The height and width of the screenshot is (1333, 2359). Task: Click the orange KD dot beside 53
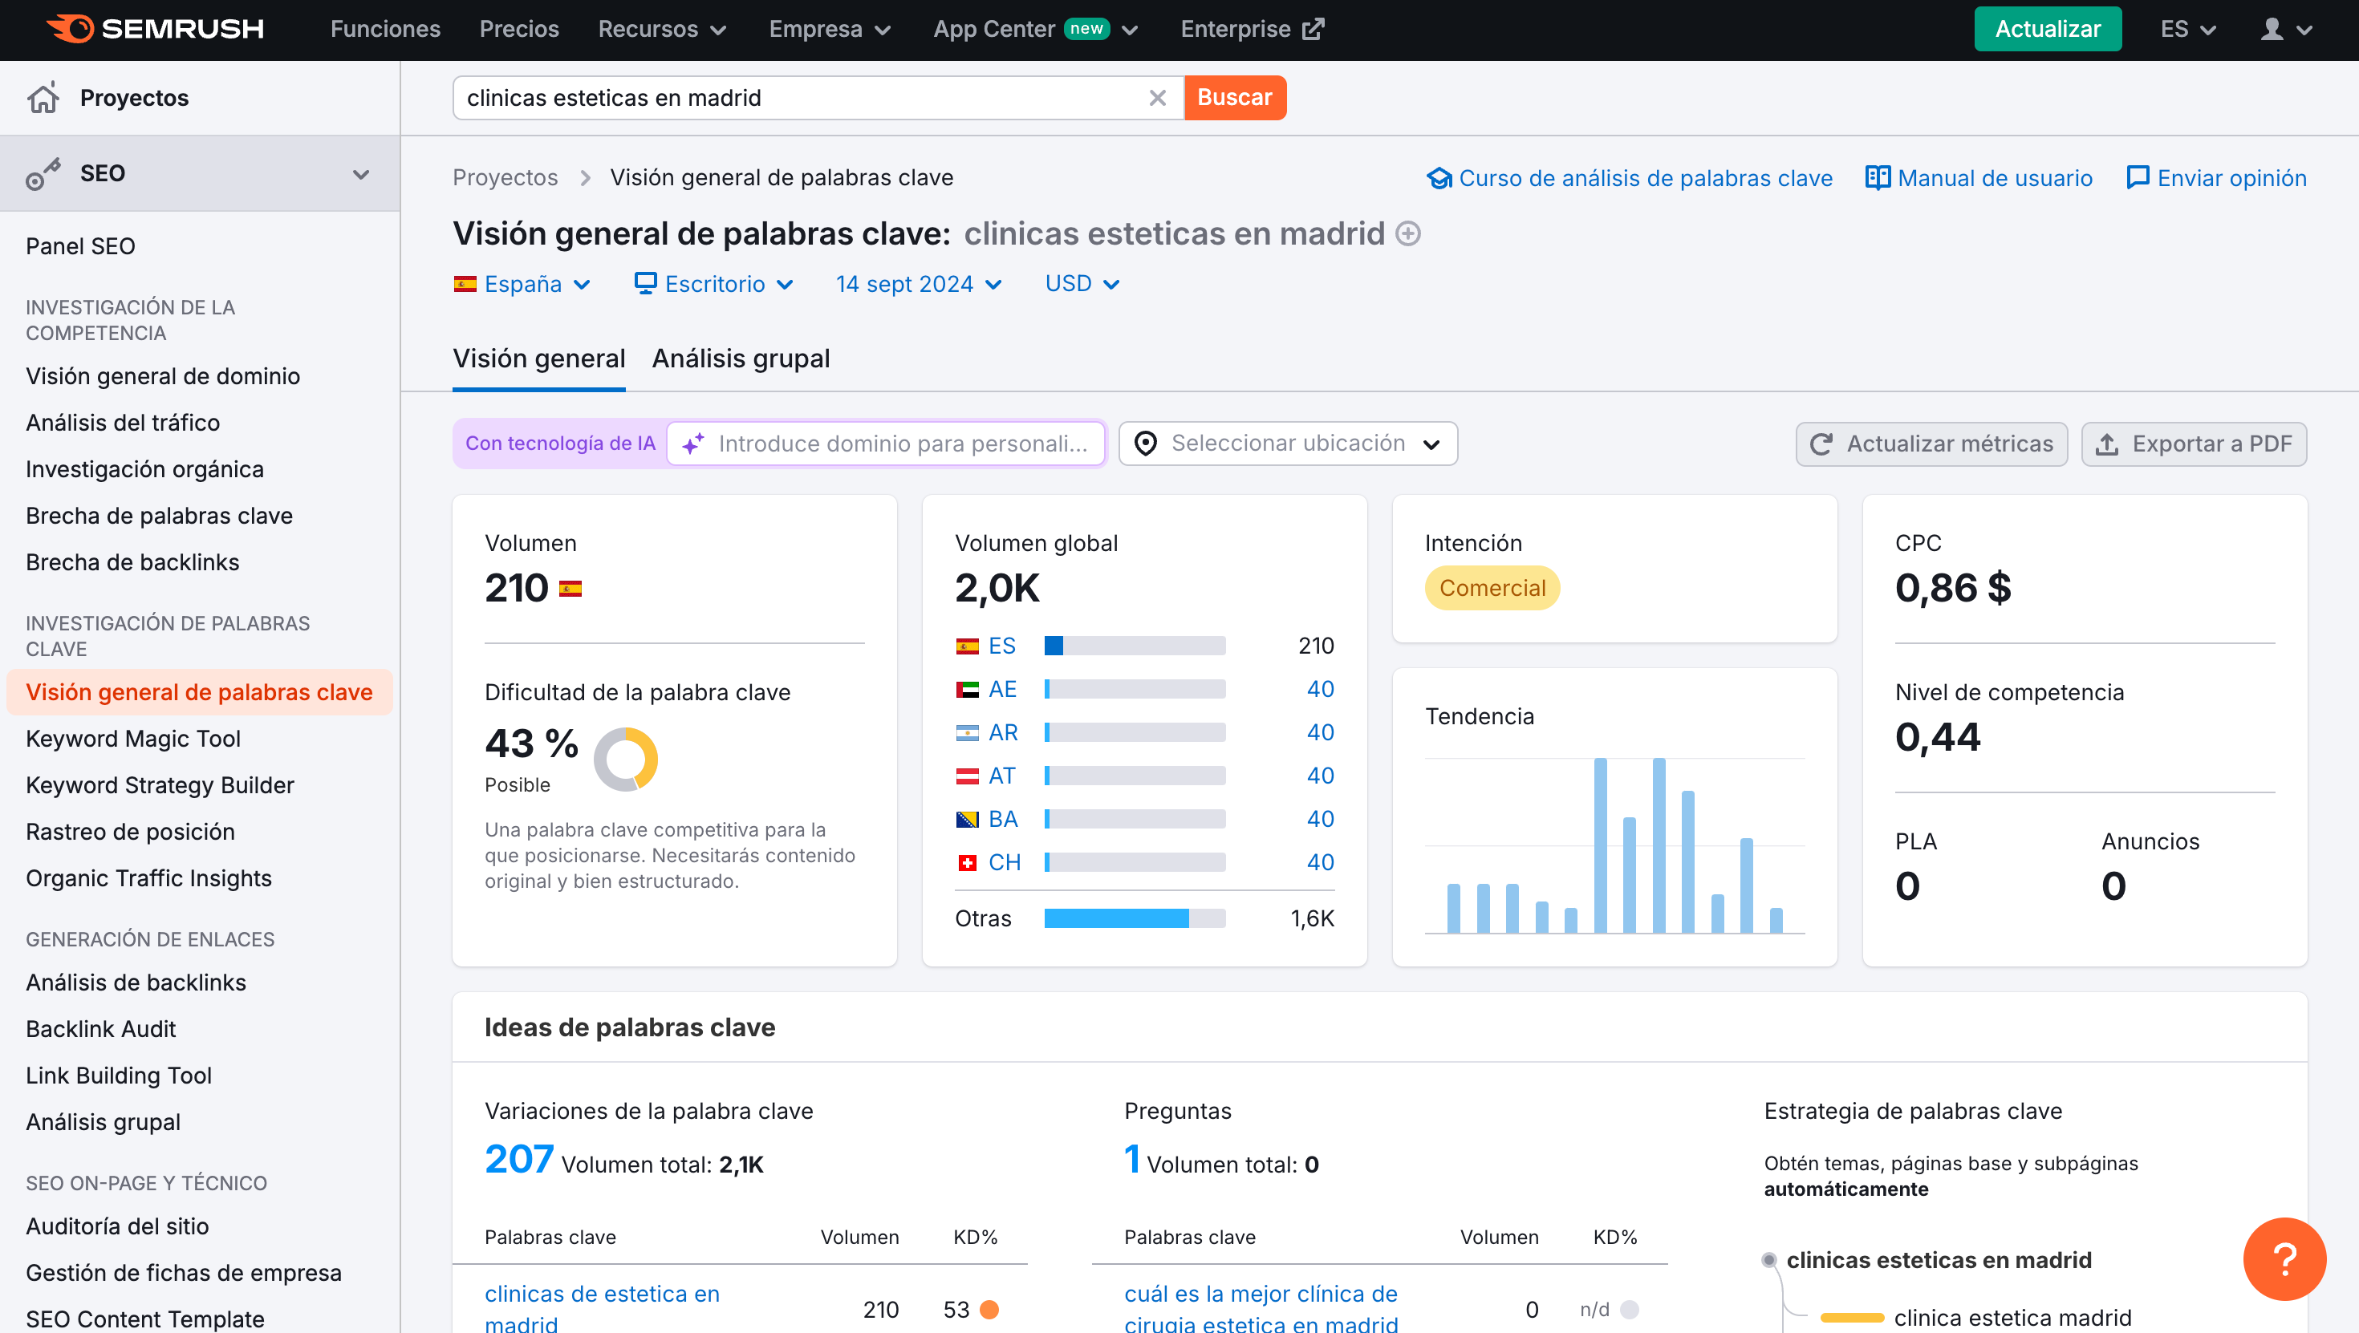(x=989, y=1309)
